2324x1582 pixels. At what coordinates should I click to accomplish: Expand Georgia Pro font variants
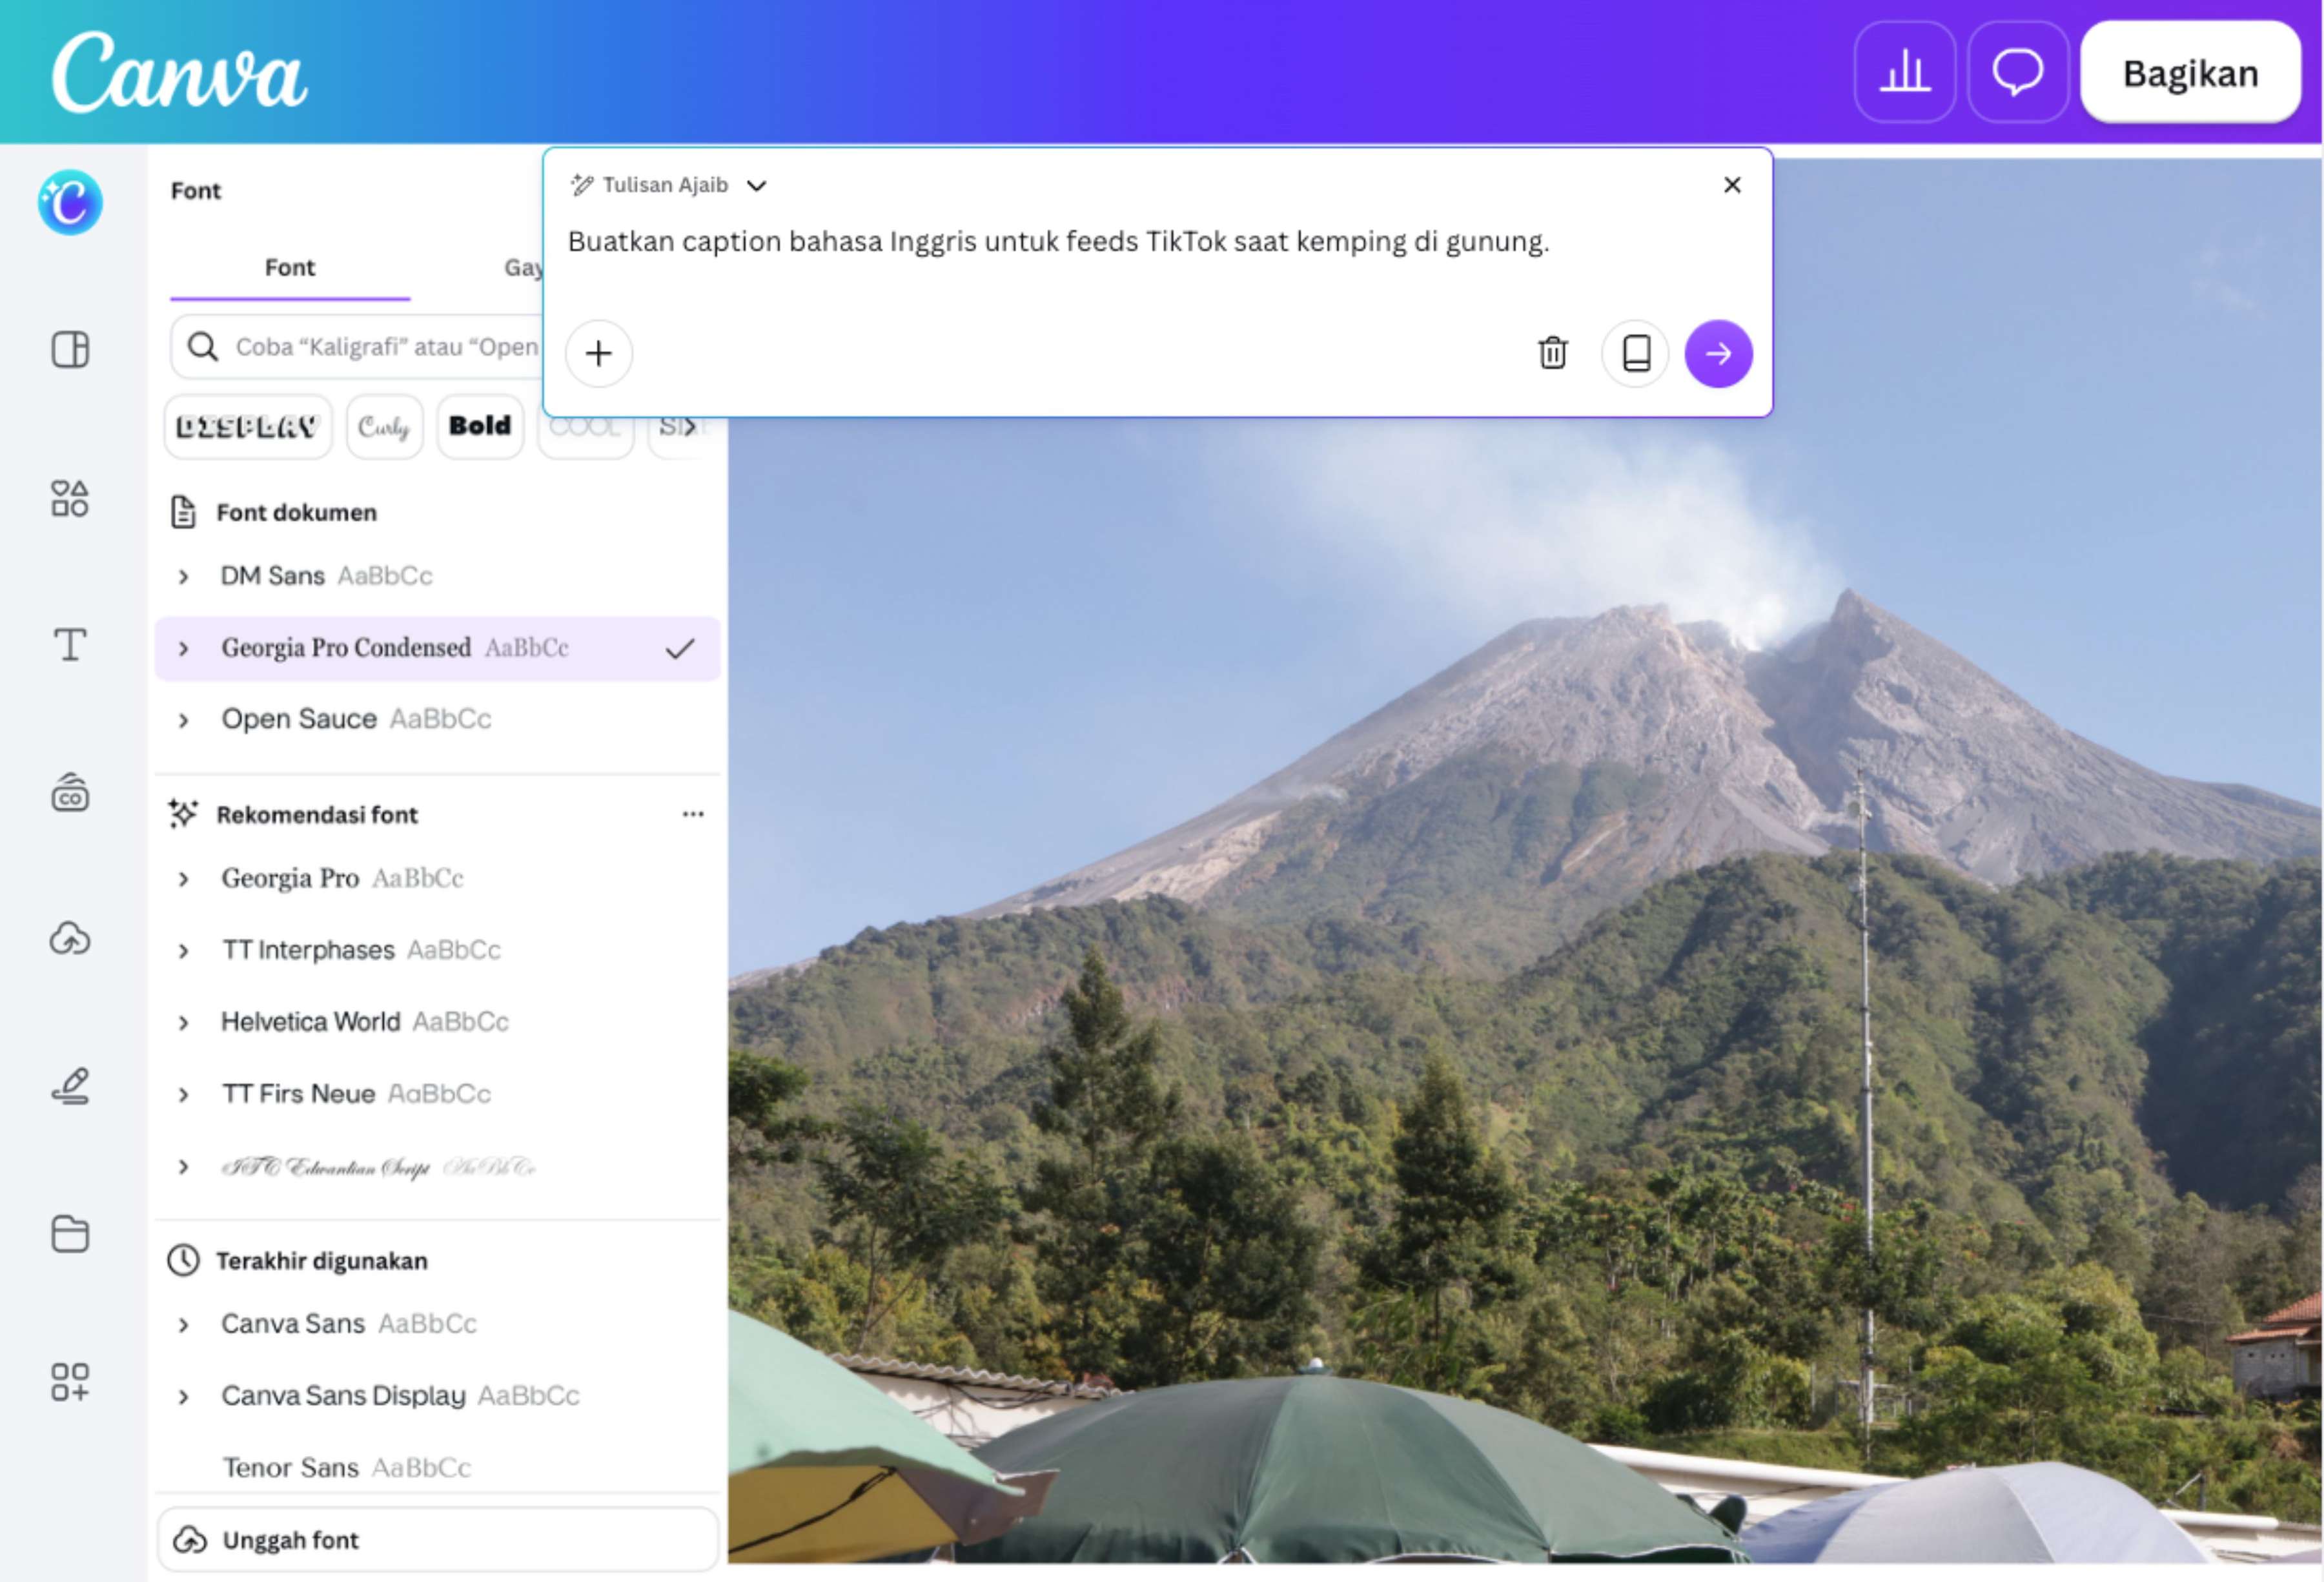tap(183, 879)
